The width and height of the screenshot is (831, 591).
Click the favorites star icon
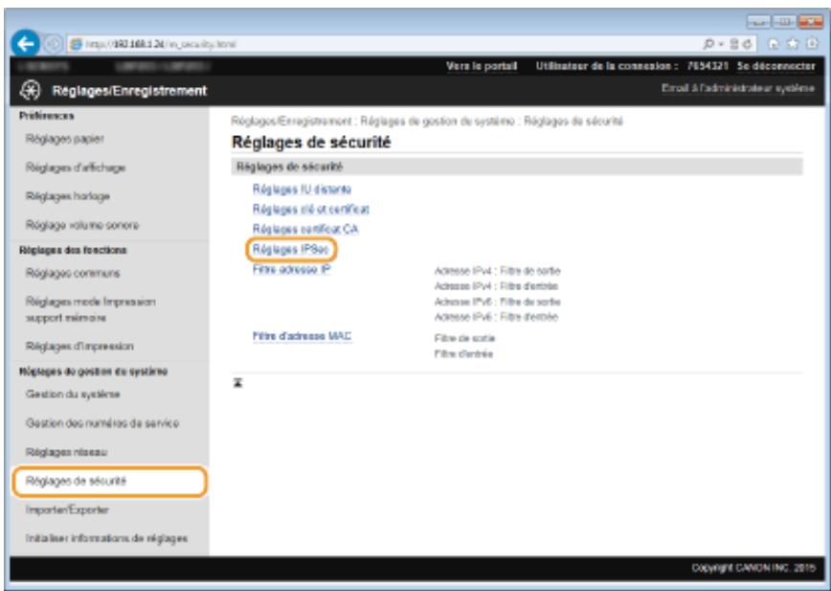tap(794, 44)
